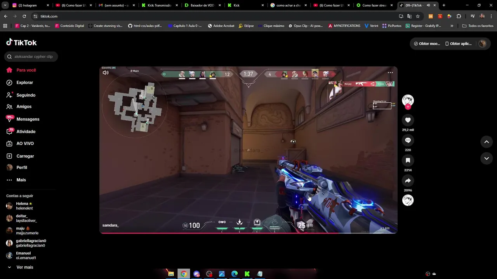Open the samdara_ username on the video

click(x=111, y=225)
